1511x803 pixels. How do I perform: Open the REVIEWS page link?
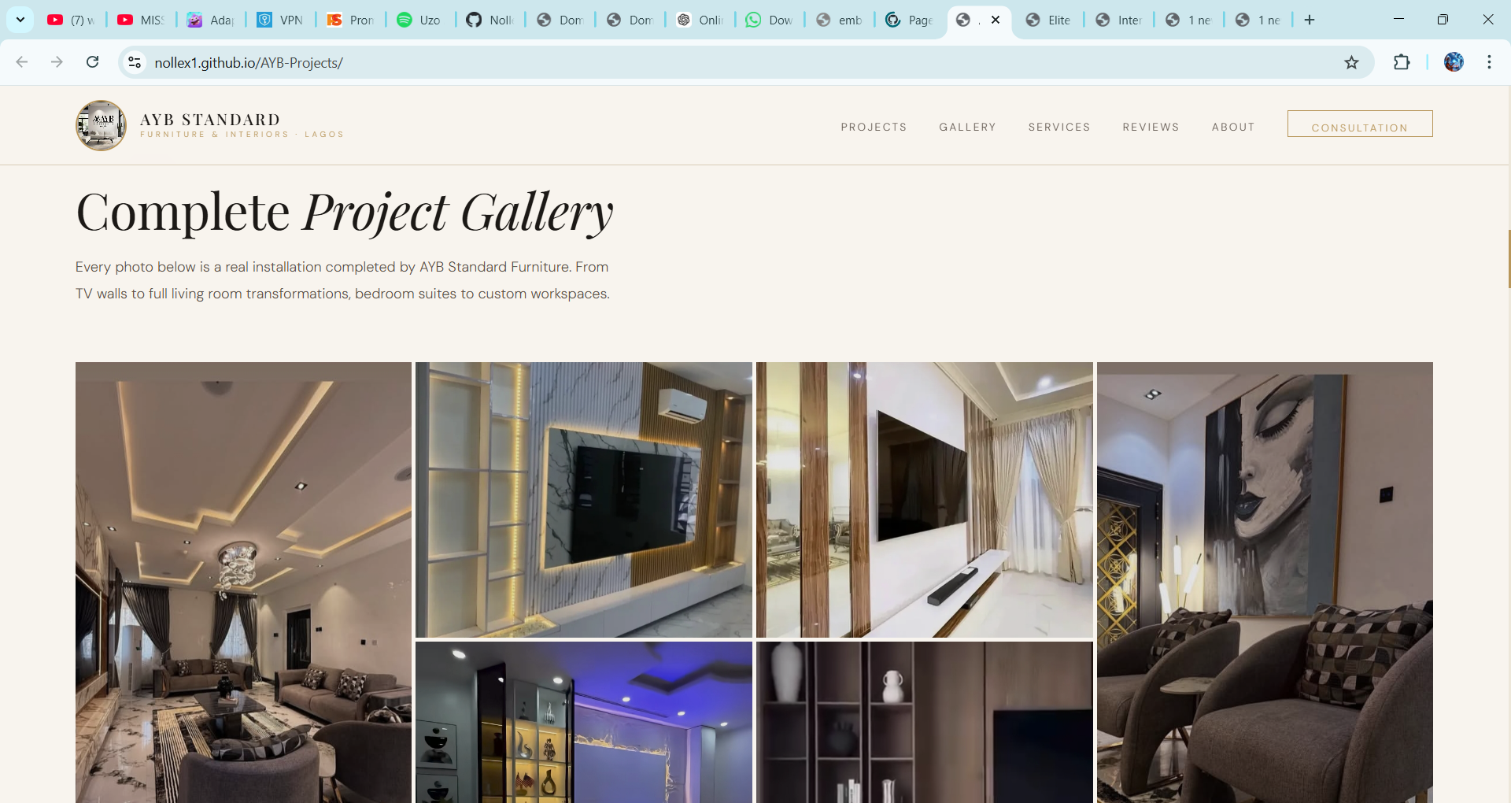pos(1151,127)
